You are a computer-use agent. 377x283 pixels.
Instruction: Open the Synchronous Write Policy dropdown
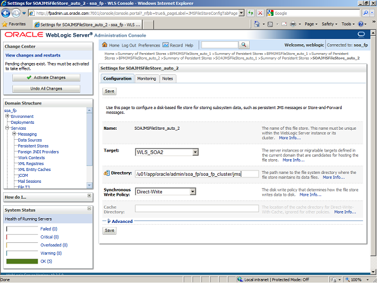pos(192,192)
